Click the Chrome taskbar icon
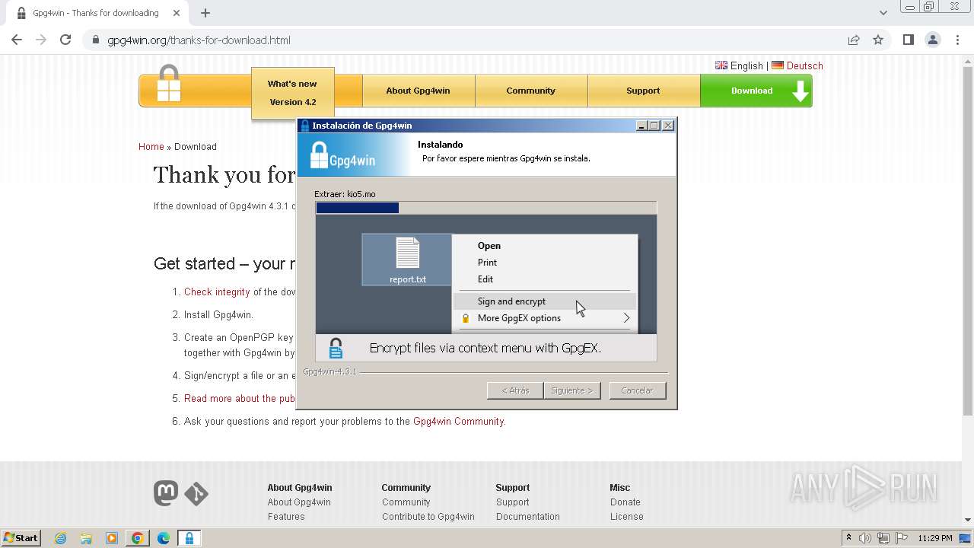Viewport: 974px width, 548px height. pos(138,538)
